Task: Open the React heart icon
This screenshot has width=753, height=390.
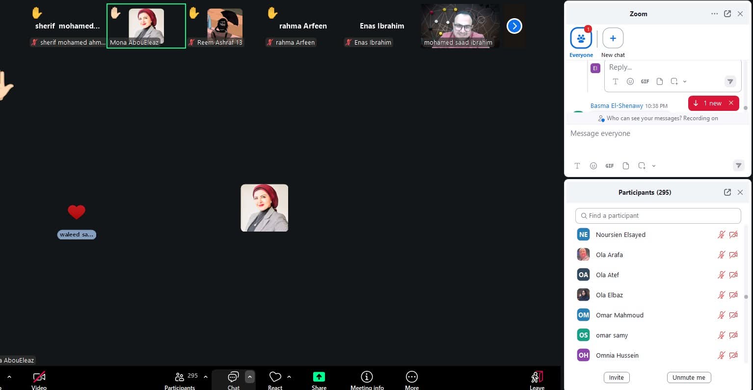Action: coord(275,377)
